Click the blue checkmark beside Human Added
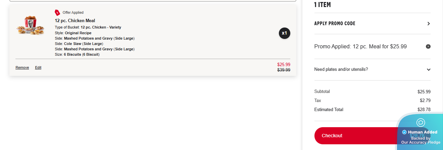 click(x=404, y=132)
